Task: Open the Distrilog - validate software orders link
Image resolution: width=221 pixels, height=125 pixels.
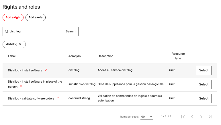Action: click(31, 98)
